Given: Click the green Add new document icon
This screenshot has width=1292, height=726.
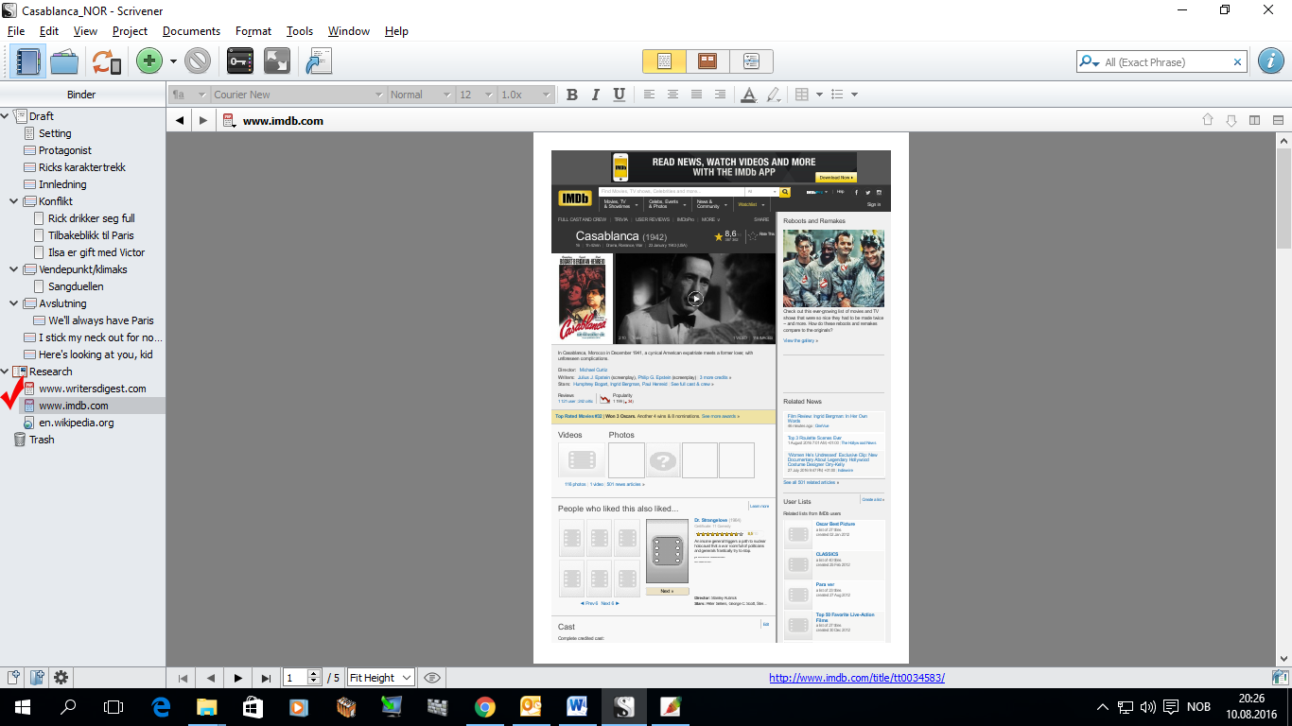Looking at the screenshot, I should [149, 60].
